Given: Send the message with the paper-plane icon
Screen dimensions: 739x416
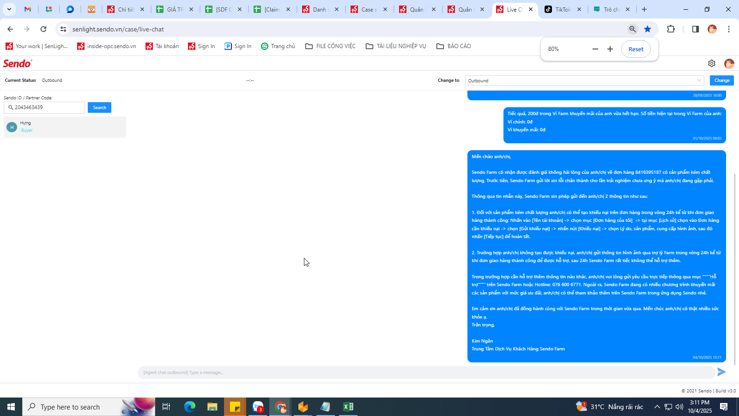Looking at the screenshot, I should (721, 372).
